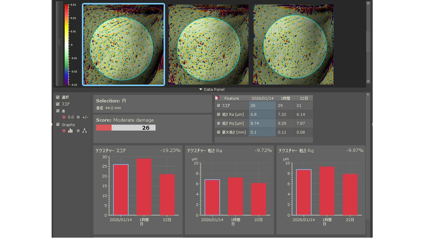Click the Moderate damage score progress bar
The image size is (429, 241).
126,128
